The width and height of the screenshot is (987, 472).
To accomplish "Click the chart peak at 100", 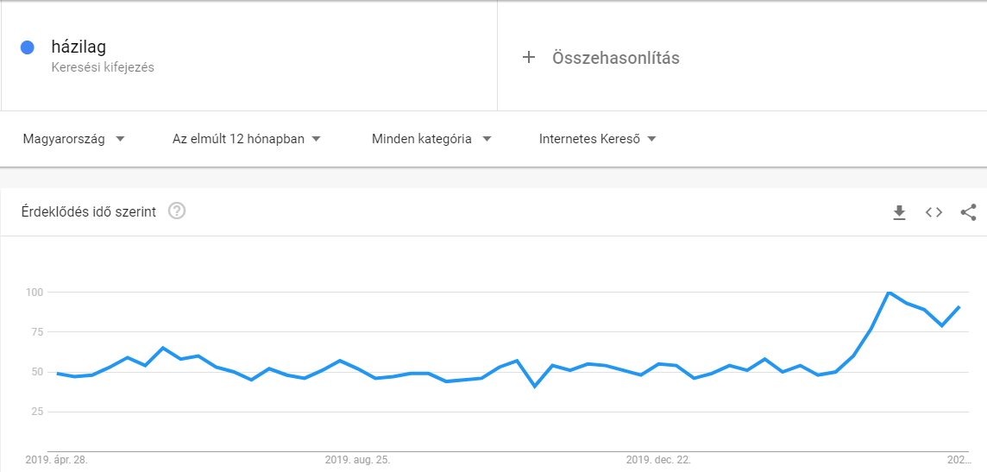I will [889, 293].
